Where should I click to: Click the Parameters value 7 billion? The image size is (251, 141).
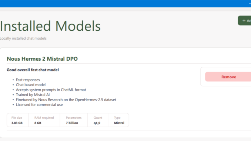pos(72,123)
